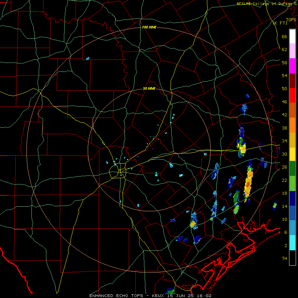
Task: Click the legend value "34"
Action: 284,141
